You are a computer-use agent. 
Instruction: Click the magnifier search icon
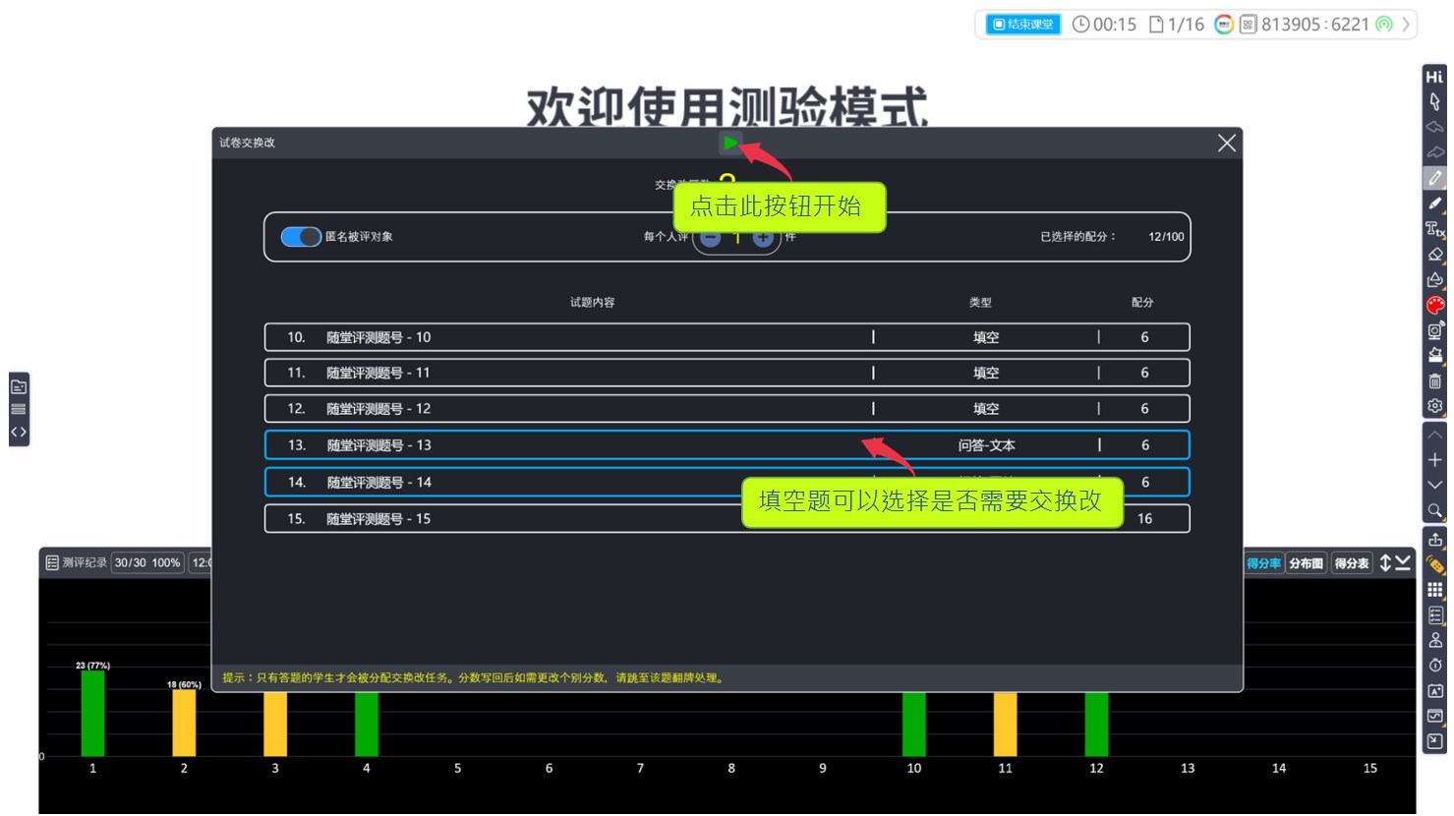pyautogui.click(x=1435, y=510)
